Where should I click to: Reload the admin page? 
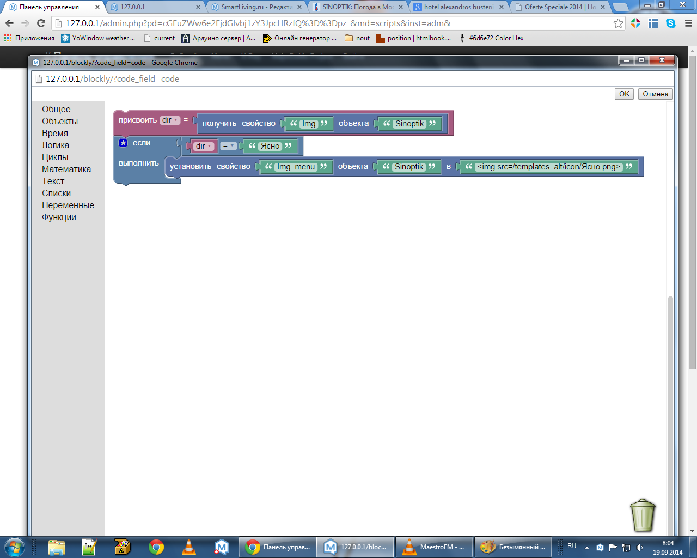(41, 23)
